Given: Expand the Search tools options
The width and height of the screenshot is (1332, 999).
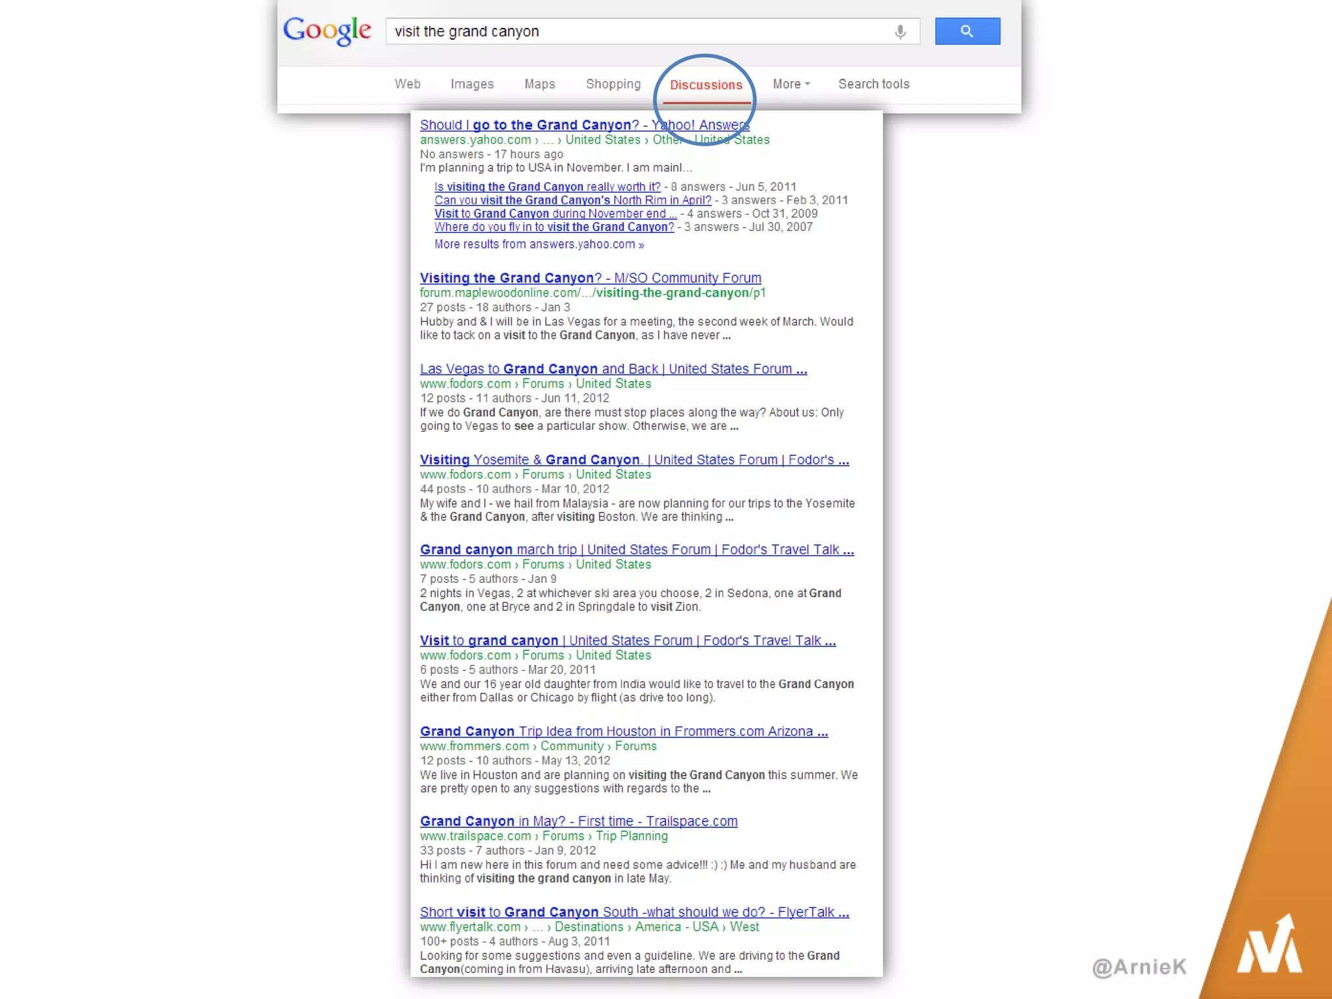Looking at the screenshot, I should pyautogui.click(x=873, y=84).
